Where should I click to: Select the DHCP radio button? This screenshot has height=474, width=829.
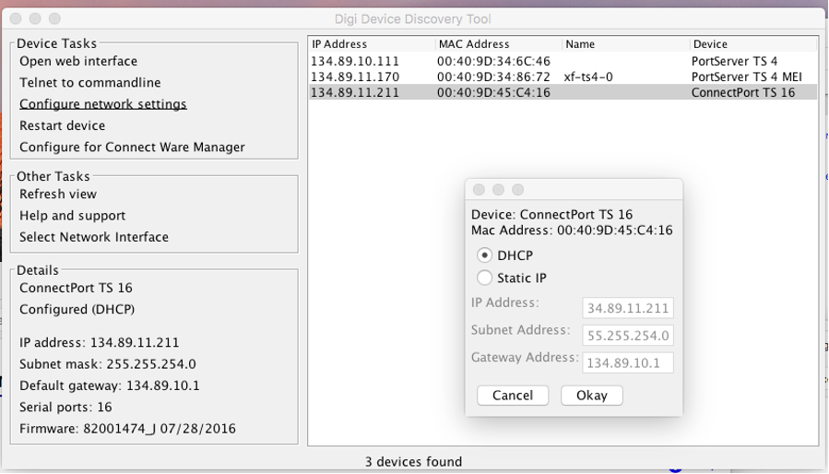485,255
